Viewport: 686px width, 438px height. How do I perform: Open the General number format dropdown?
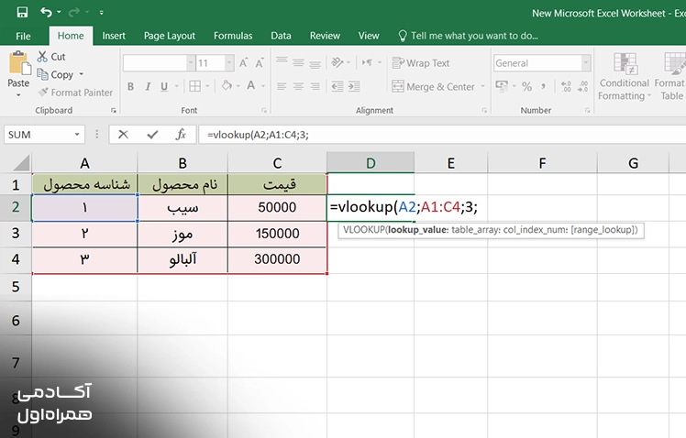click(x=586, y=63)
